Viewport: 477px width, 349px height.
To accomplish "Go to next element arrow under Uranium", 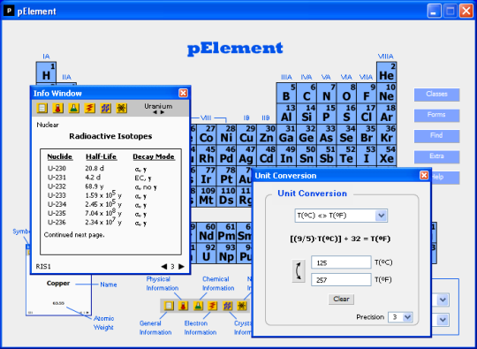I will click(x=163, y=112).
